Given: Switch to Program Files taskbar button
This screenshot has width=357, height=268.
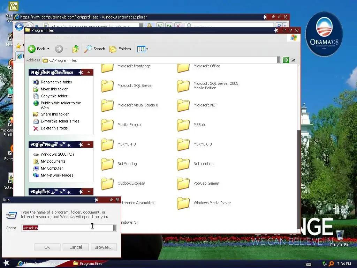Looking at the screenshot, I should (88, 263).
